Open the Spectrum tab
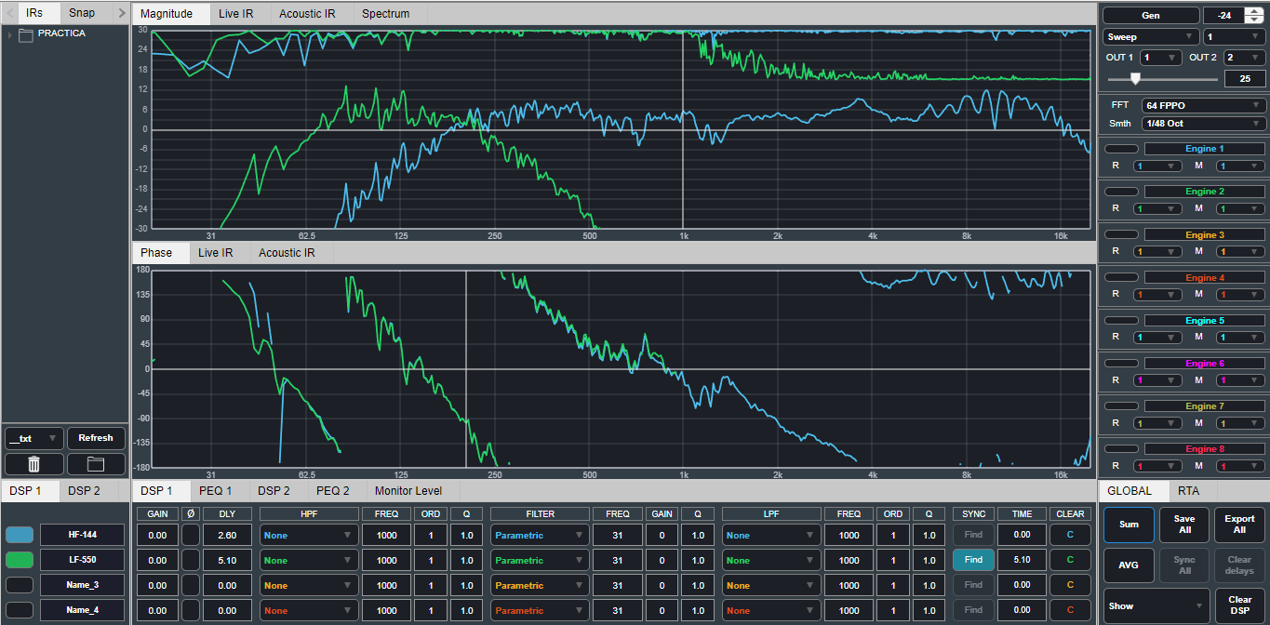This screenshot has width=1270, height=625. point(386,14)
